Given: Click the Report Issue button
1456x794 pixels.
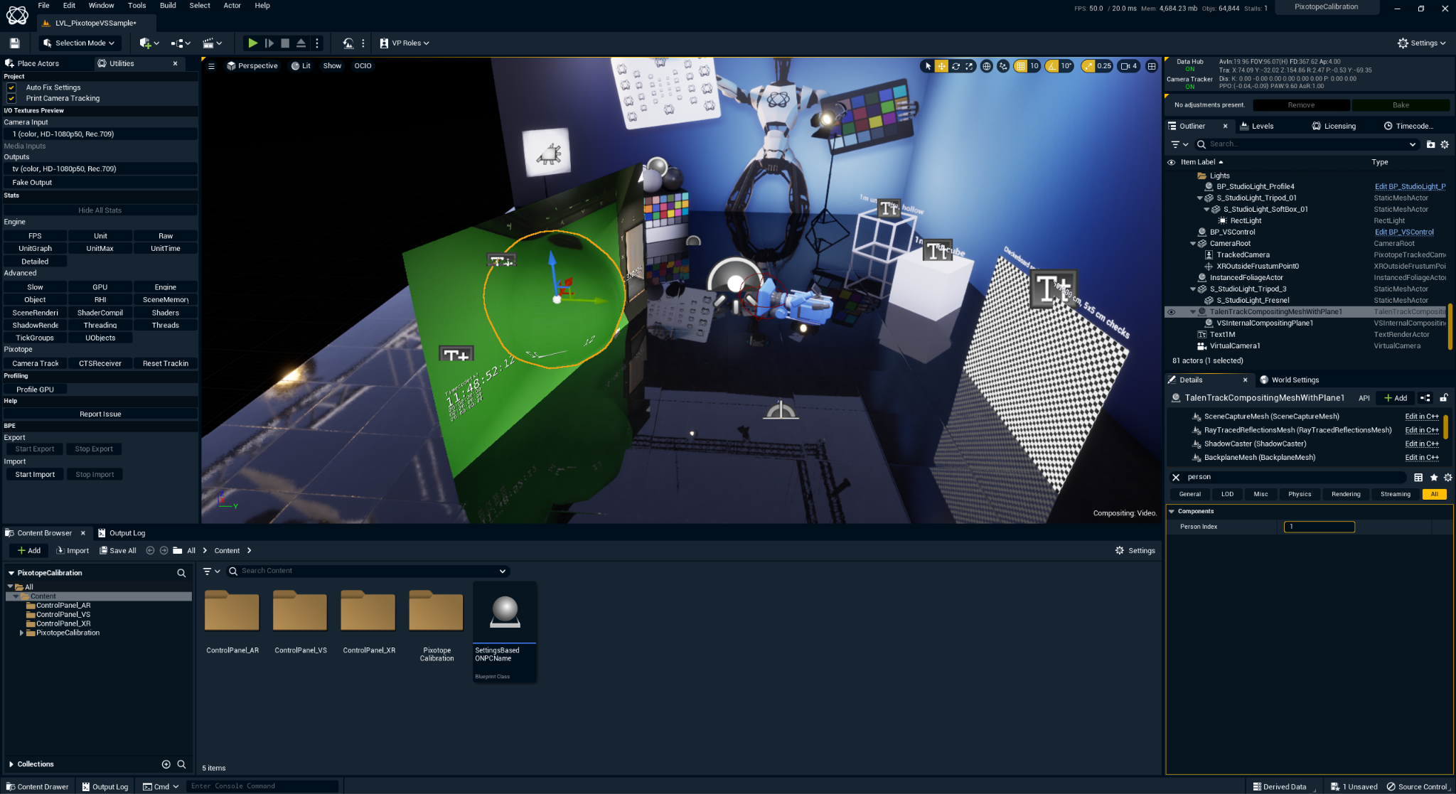Looking at the screenshot, I should (x=100, y=414).
